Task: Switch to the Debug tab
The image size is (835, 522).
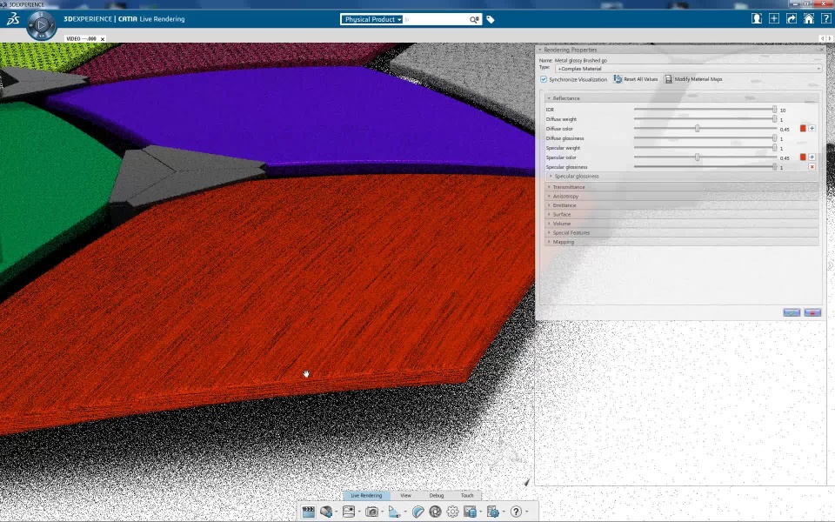Action: tap(436, 495)
